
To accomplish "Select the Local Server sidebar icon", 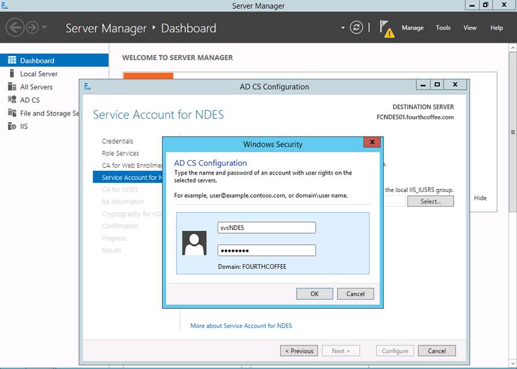I will point(12,74).
